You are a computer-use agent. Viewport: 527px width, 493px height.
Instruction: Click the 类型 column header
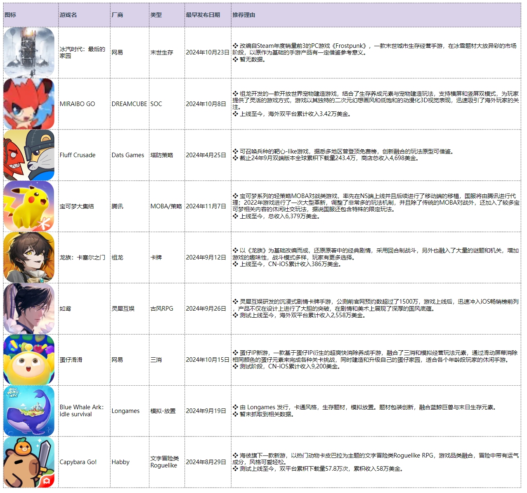click(x=156, y=15)
